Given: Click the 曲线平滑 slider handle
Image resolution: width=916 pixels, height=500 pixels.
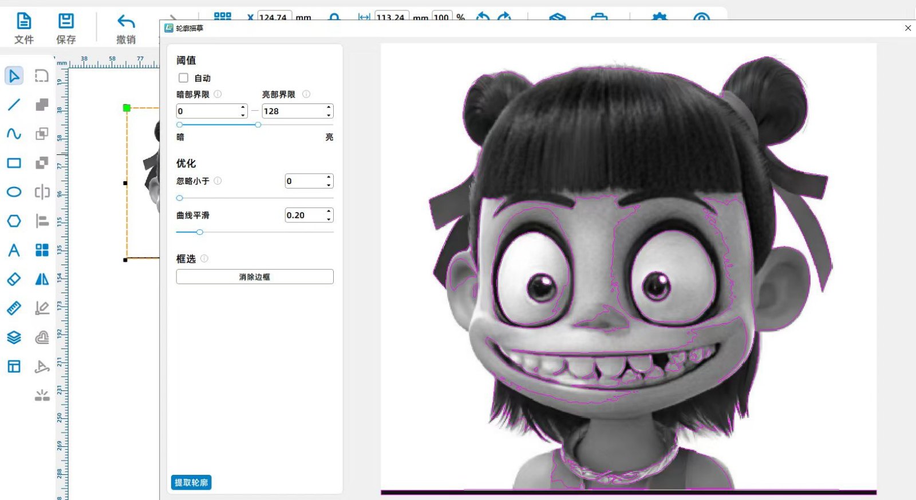Looking at the screenshot, I should pyautogui.click(x=200, y=232).
